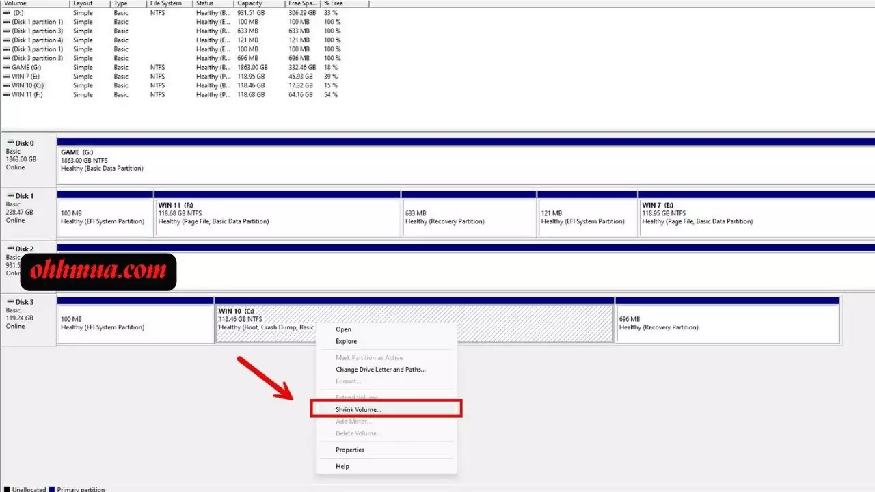Select the GAME (G:) volume row
This screenshot has width=875, height=492.
tap(185, 67)
